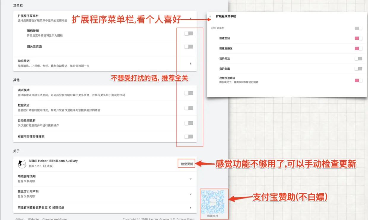Click the 检查更新 button
The image size is (368, 220).
(187, 164)
